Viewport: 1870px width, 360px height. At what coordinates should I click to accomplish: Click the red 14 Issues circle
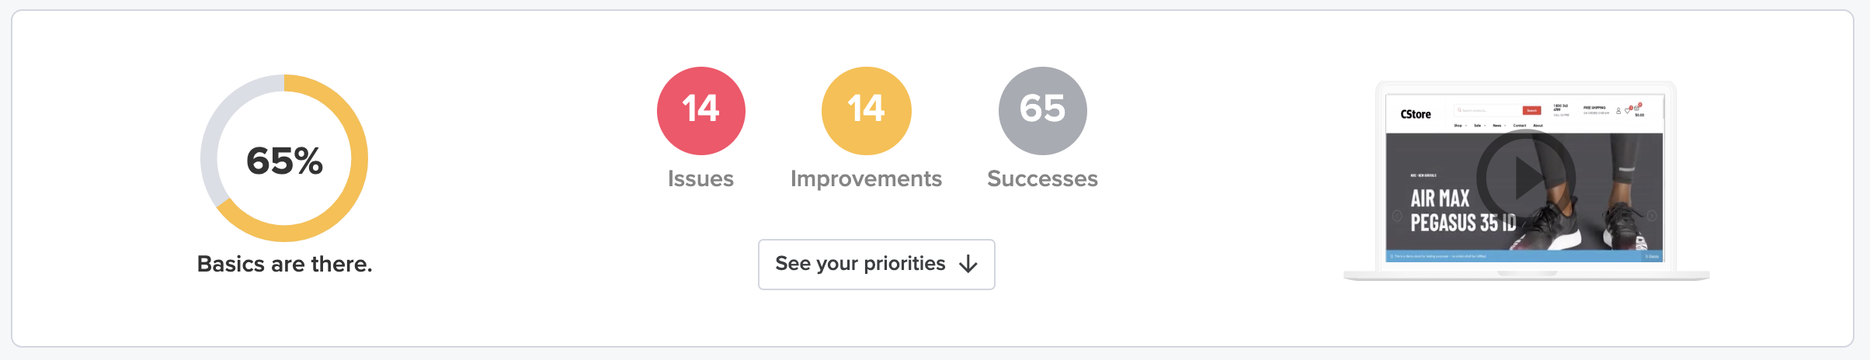(x=701, y=111)
